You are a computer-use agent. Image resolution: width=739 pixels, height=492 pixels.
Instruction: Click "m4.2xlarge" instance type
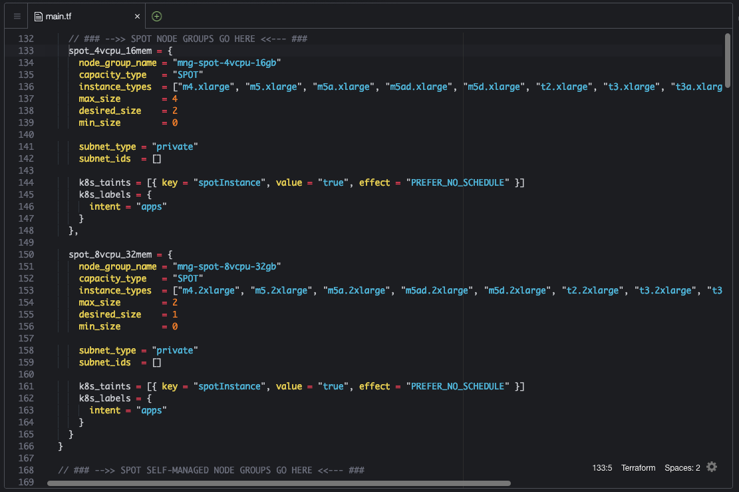coord(209,290)
